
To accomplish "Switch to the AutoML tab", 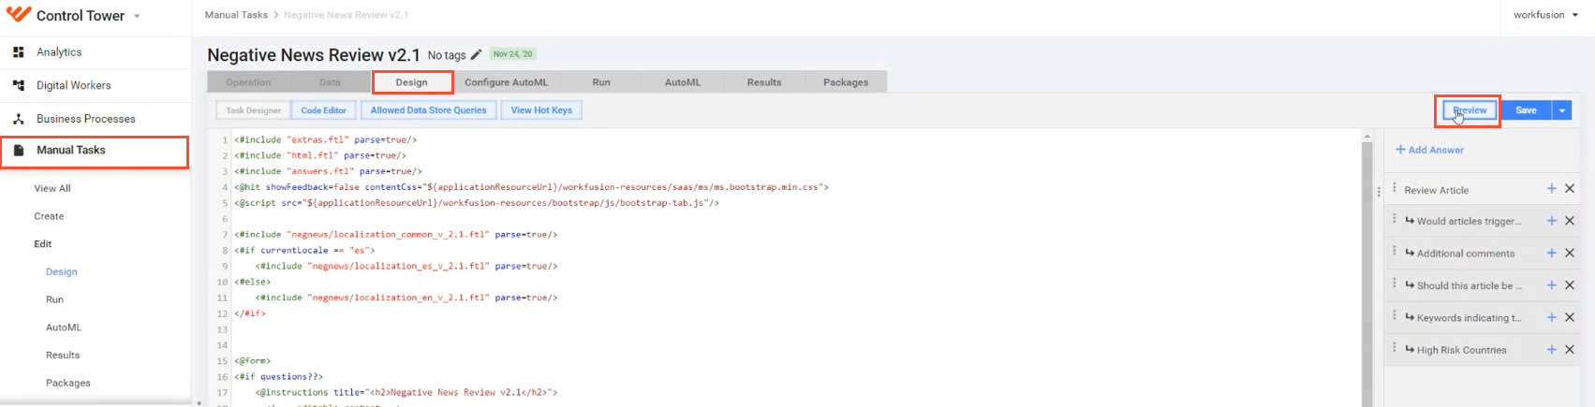I will (x=683, y=82).
